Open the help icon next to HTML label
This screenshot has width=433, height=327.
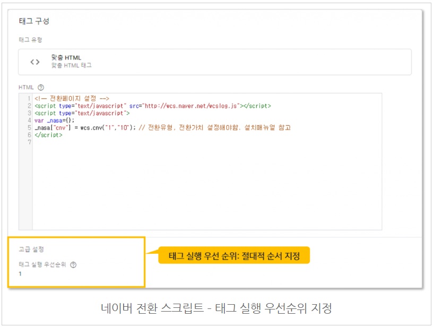tap(41, 88)
